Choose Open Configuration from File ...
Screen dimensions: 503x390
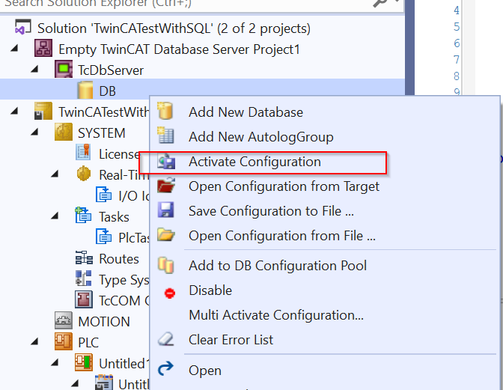point(325,235)
